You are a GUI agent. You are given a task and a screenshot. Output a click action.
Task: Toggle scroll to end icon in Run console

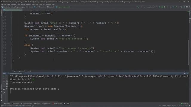click(x=7, y=84)
